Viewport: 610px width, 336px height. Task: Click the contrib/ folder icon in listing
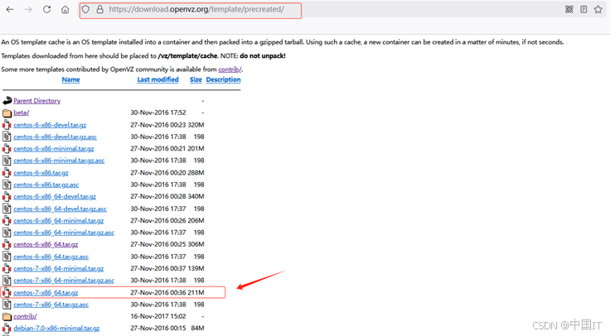click(x=7, y=317)
